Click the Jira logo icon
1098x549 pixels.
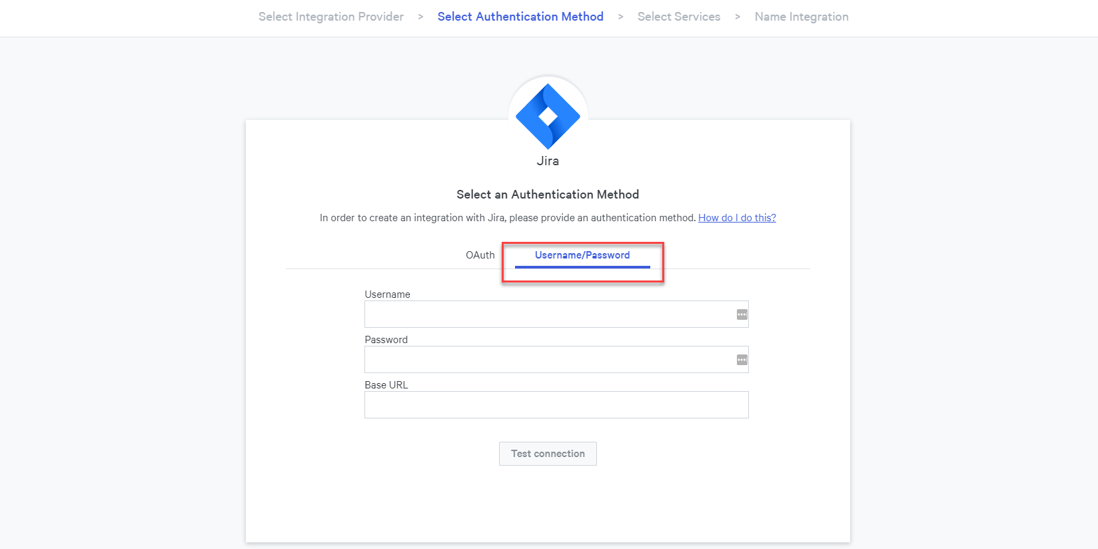[548, 116]
